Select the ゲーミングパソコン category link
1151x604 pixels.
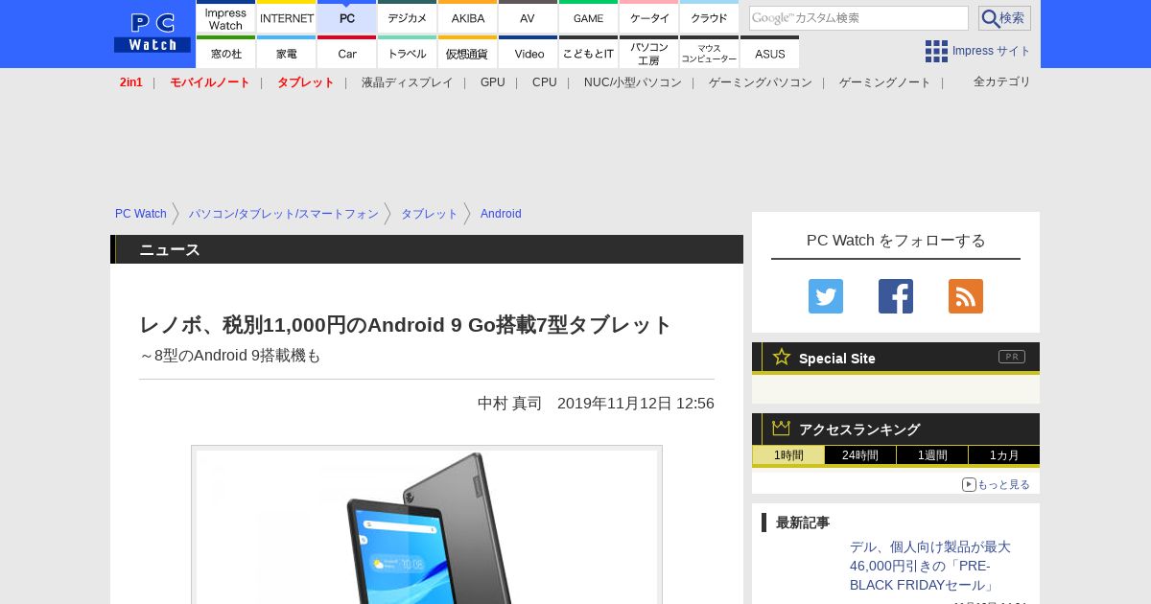pos(761,82)
